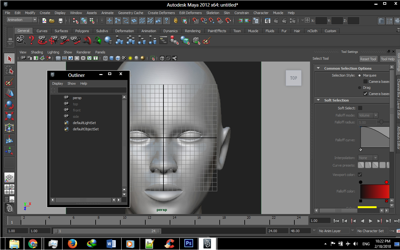The width and height of the screenshot is (400, 250).
Task: Collapse the Soft Selection section
Action: tap(318, 100)
